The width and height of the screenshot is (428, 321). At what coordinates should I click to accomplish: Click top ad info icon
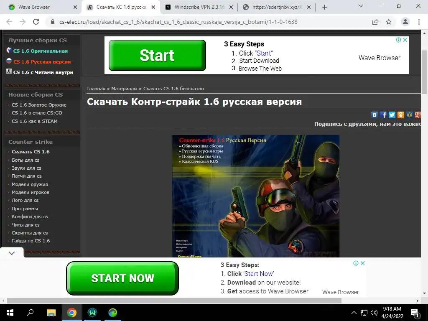pyautogui.click(x=398, y=40)
